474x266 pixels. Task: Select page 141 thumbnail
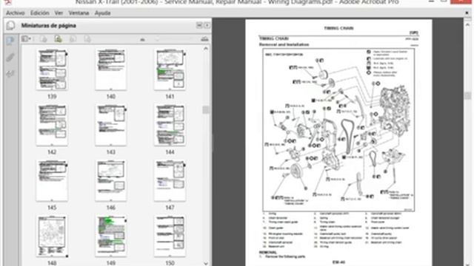click(170, 69)
